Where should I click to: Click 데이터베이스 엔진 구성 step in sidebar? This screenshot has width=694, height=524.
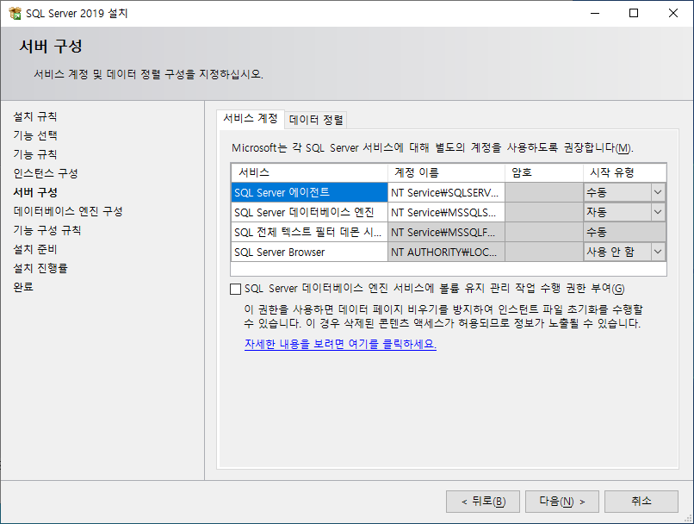tap(68, 211)
